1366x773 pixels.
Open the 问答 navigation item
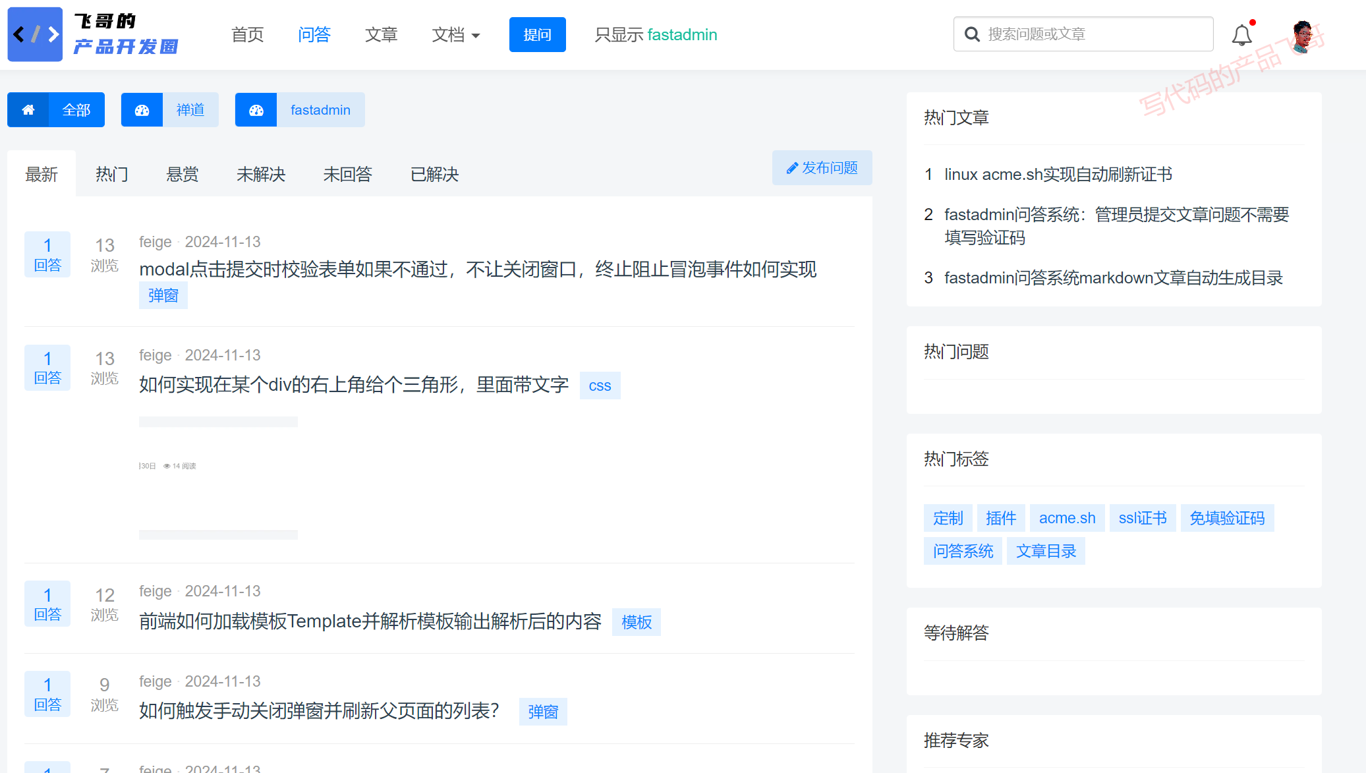[314, 35]
